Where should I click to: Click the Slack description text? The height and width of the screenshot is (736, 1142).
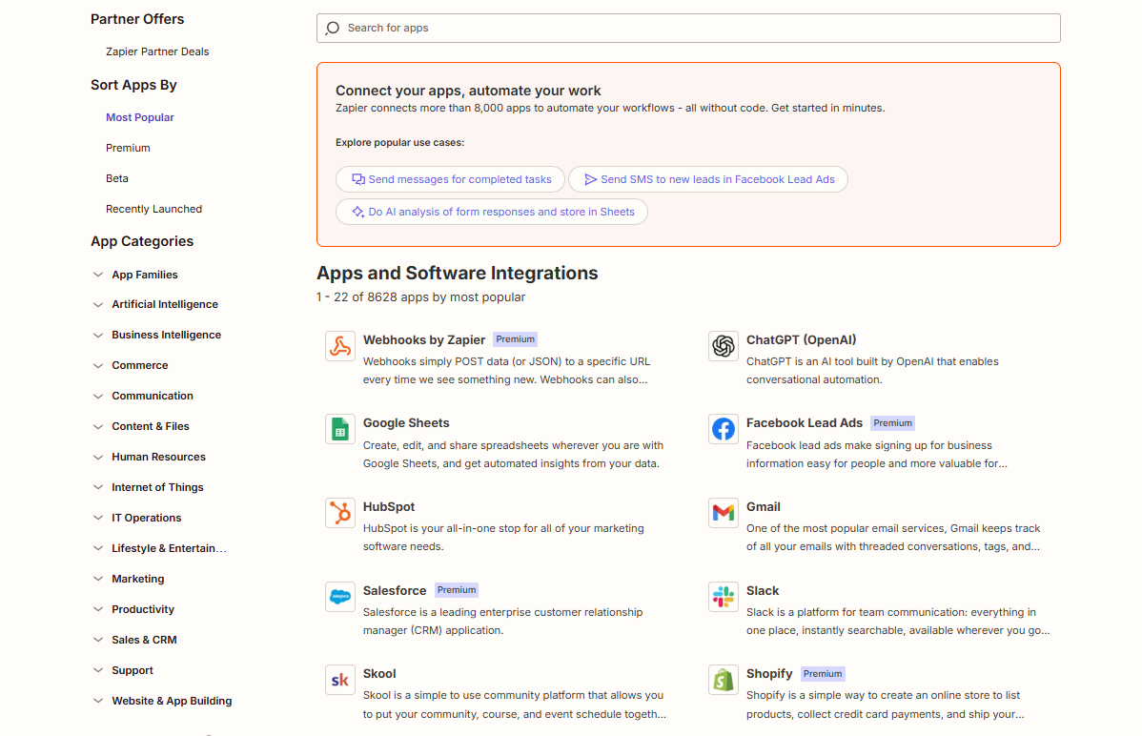(898, 622)
